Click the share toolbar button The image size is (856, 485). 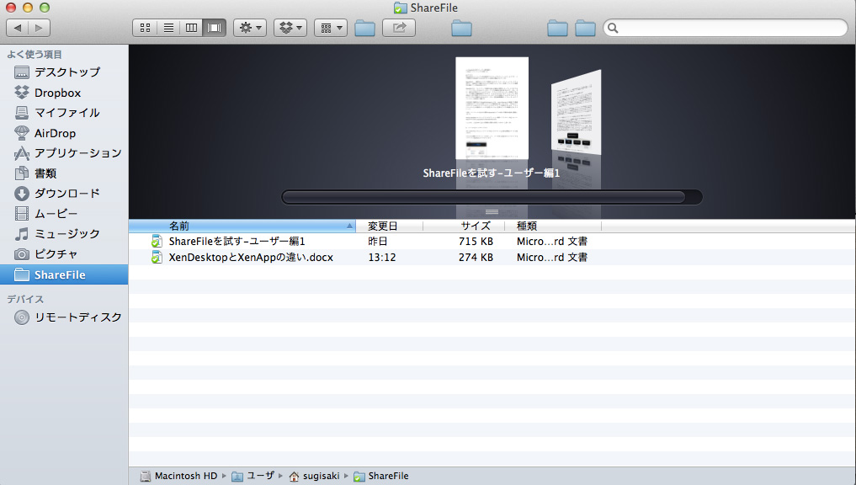pyautogui.click(x=399, y=28)
